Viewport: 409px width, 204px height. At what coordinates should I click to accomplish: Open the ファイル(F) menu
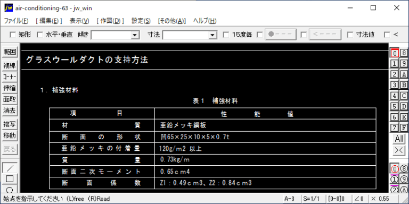16,21
